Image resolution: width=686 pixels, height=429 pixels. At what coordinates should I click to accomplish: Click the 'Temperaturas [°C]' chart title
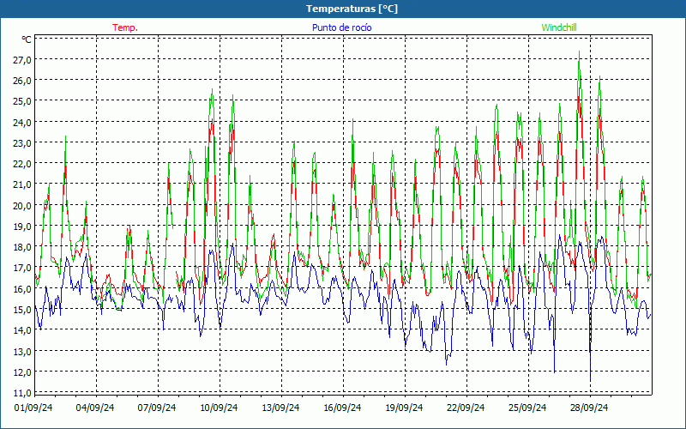click(x=352, y=9)
